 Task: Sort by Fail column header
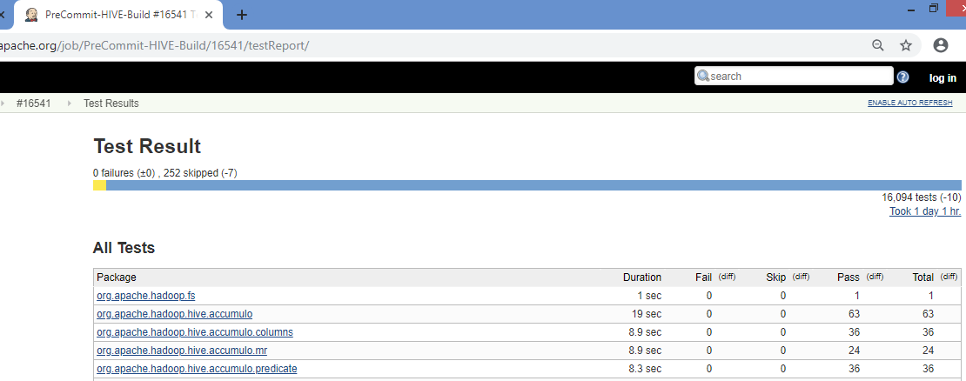click(x=703, y=277)
